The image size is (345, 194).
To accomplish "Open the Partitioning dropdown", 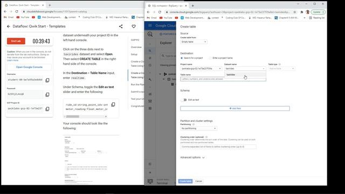I will click(199, 128).
